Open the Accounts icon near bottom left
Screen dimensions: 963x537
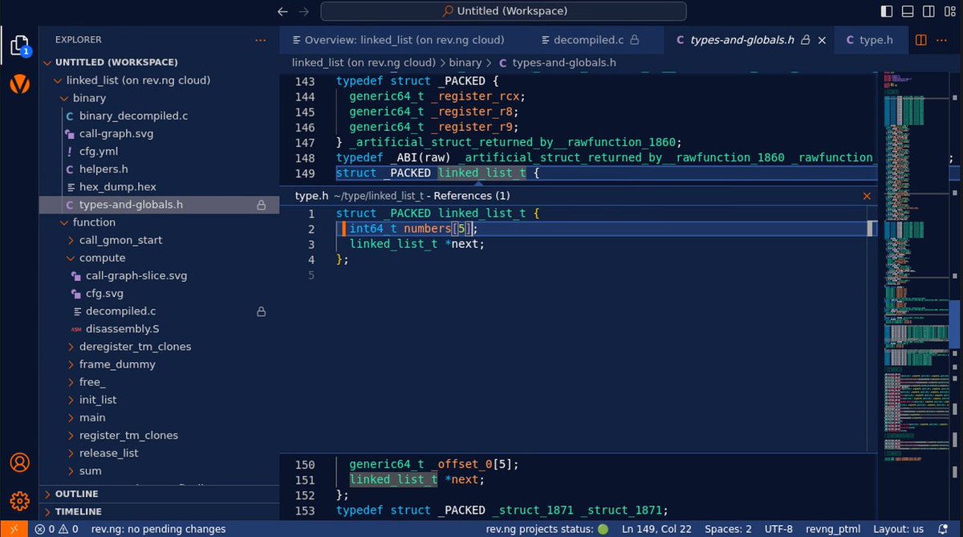[20, 462]
